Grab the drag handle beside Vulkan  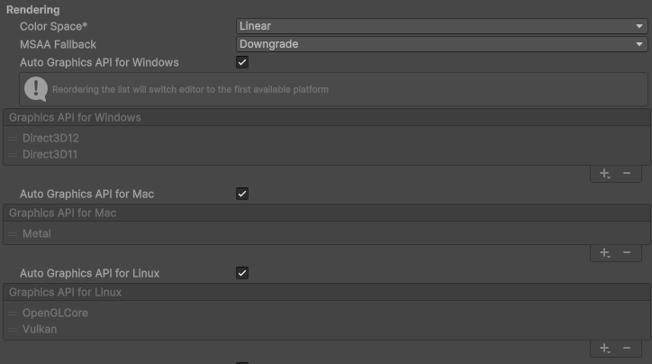click(x=13, y=330)
